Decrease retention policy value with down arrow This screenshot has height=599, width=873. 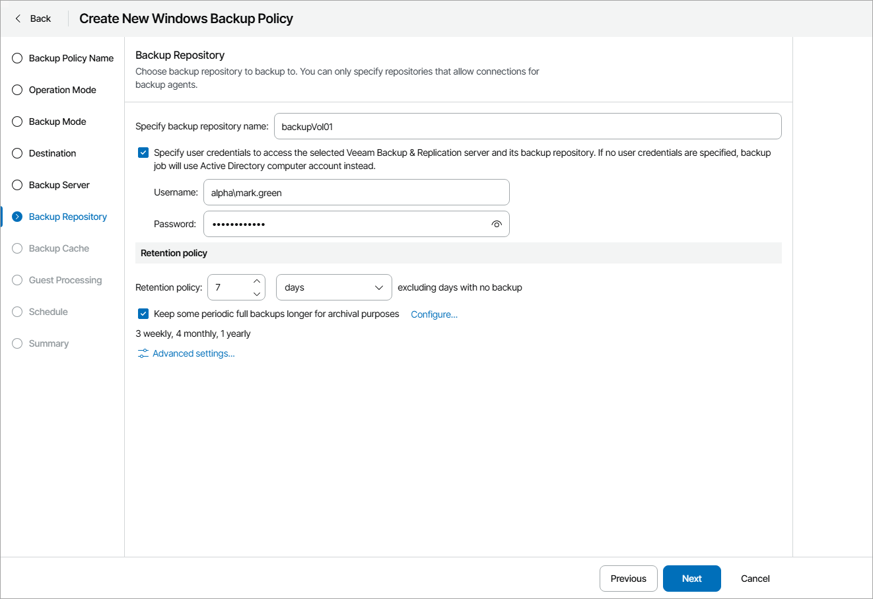point(257,294)
